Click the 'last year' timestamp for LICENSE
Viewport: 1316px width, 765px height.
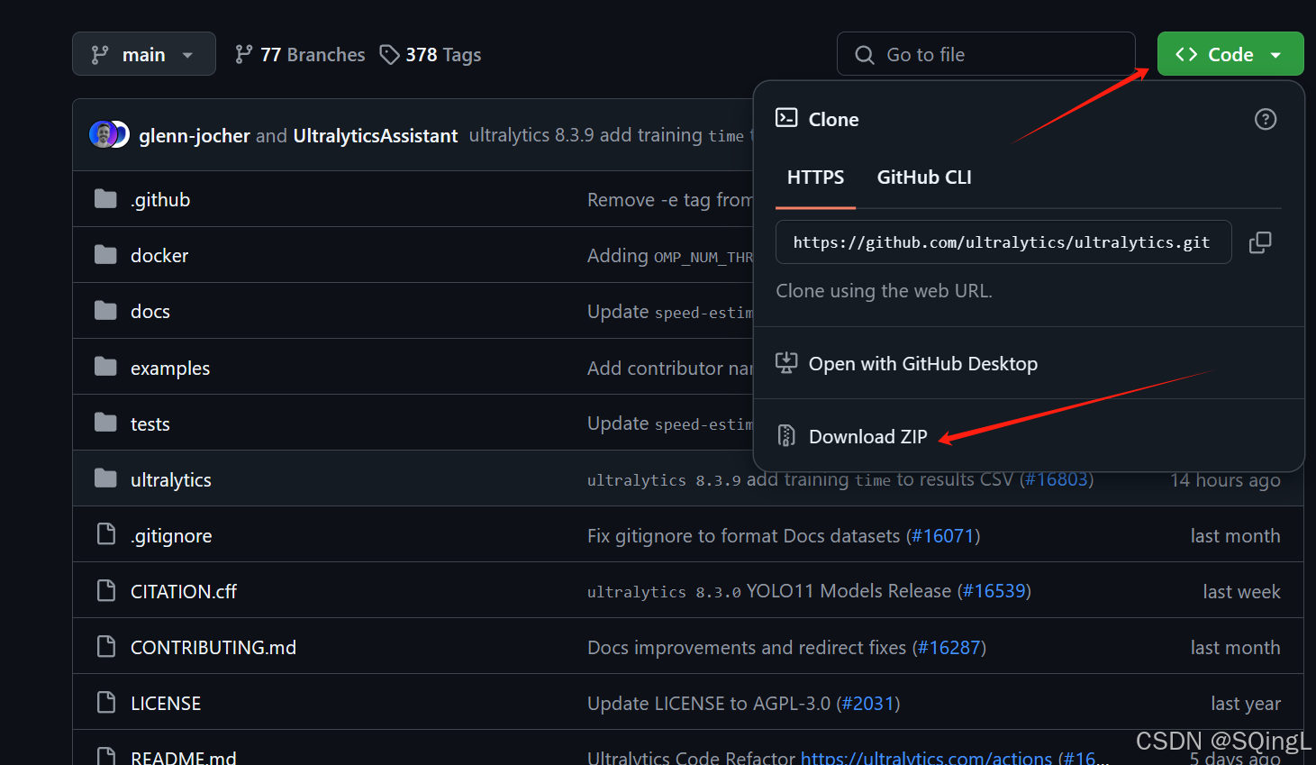click(x=1246, y=704)
